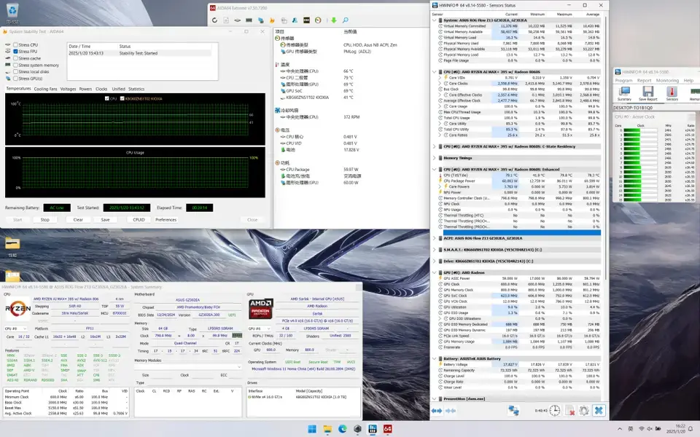Open the Report menu in HWiNFO
The image size is (700, 437).
pos(644,81)
